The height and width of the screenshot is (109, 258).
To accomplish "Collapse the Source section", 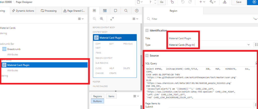I will tap(147, 55).
